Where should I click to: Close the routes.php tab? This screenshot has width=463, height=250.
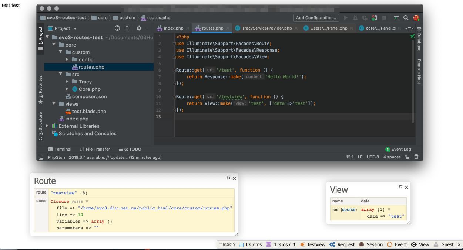[228, 28]
